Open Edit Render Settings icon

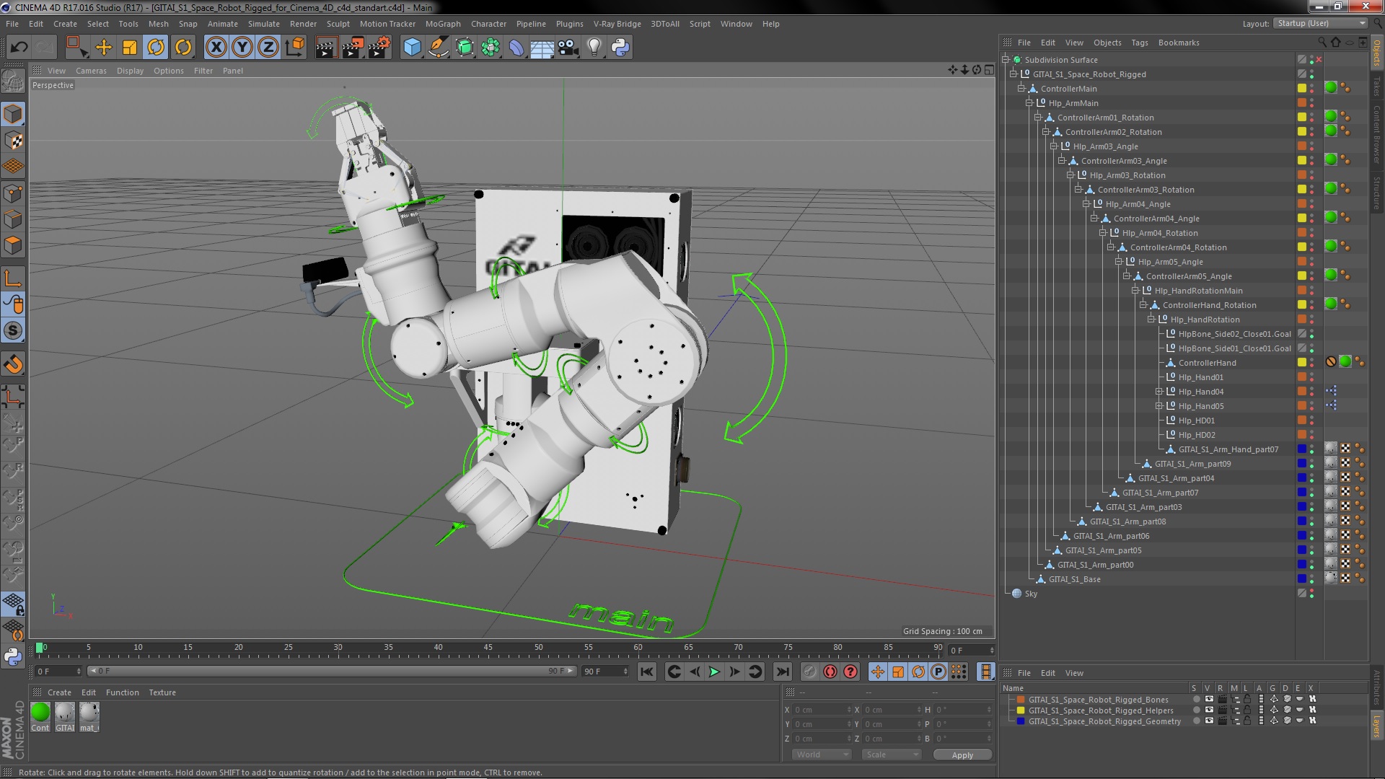click(379, 48)
